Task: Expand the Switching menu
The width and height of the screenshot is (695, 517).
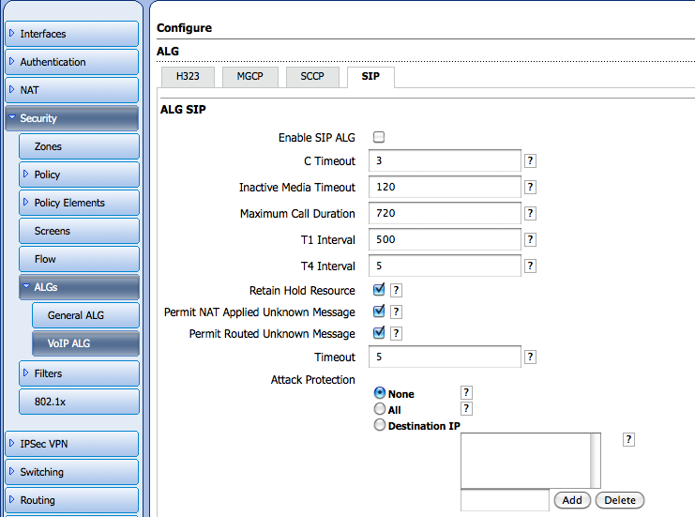Action: pyautogui.click(x=72, y=472)
